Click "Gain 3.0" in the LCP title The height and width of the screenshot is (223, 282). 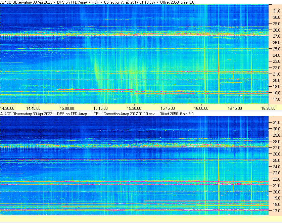(x=187, y=114)
